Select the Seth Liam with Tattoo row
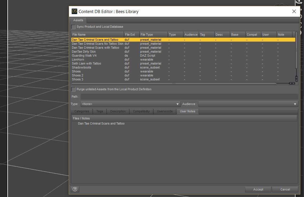 [x=183, y=63]
